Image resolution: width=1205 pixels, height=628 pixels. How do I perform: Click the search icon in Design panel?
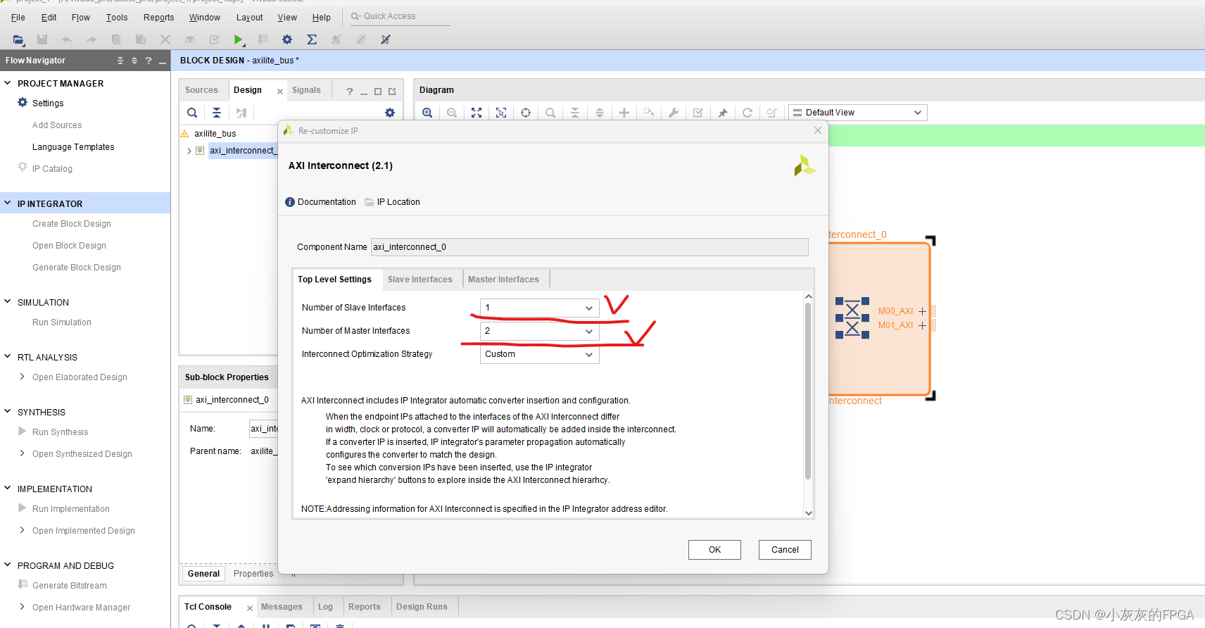pos(192,113)
